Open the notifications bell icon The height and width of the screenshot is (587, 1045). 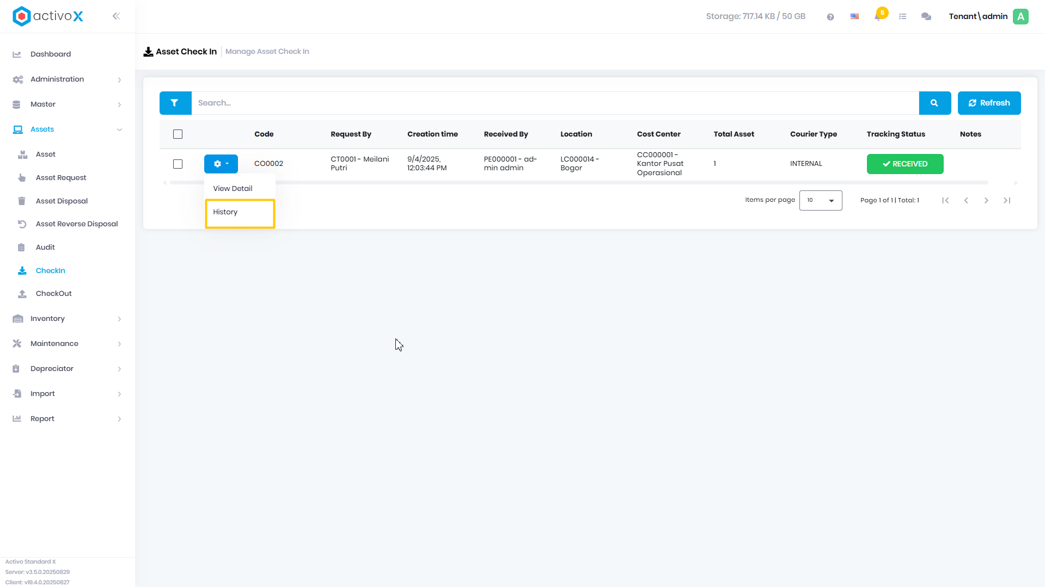tap(878, 16)
